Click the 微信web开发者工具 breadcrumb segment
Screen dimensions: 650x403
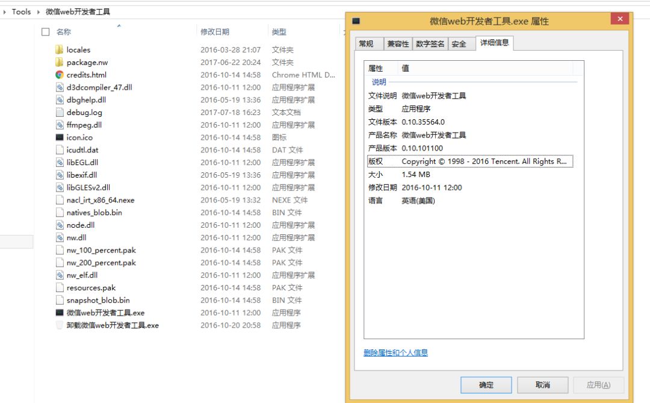tap(78, 12)
